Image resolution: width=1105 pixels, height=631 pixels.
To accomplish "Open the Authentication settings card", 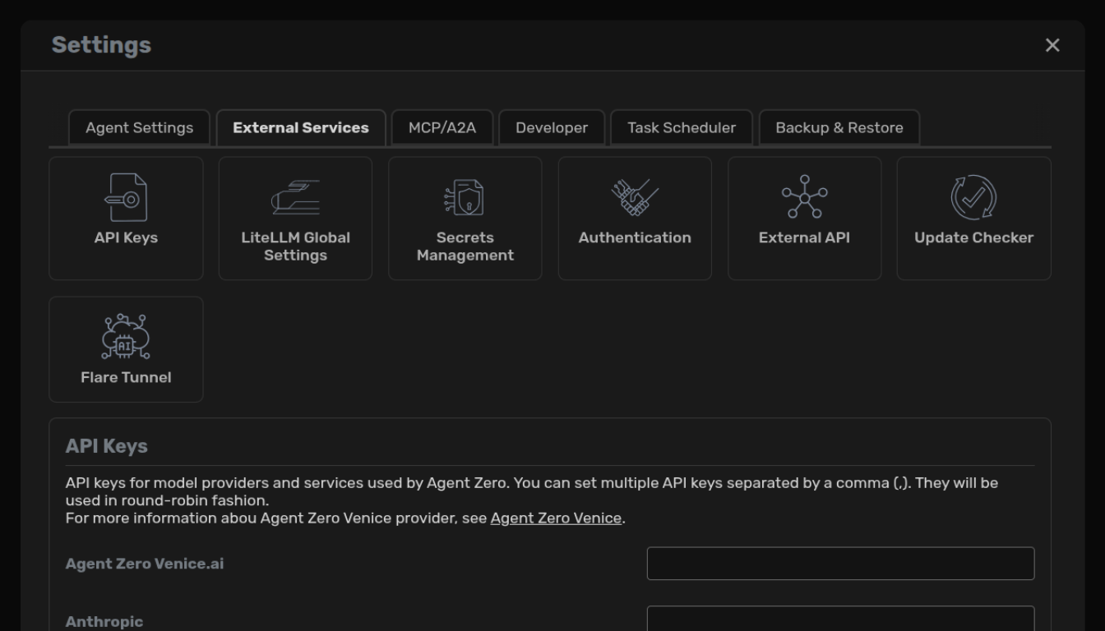I will coord(634,218).
